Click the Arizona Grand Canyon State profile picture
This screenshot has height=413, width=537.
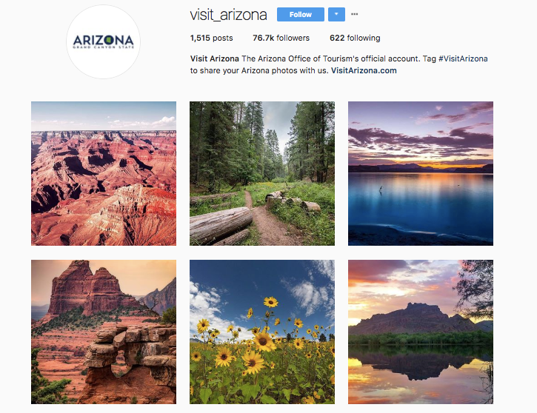[103, 41]
